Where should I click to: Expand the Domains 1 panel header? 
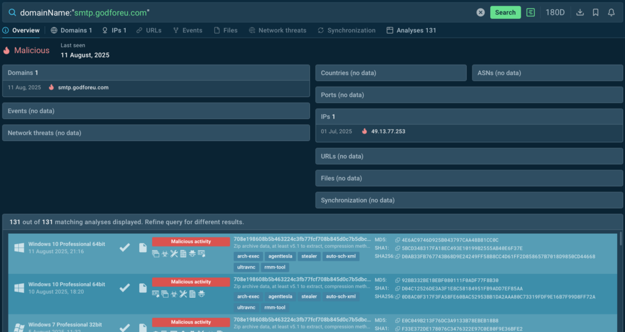(x=156, y=73)
